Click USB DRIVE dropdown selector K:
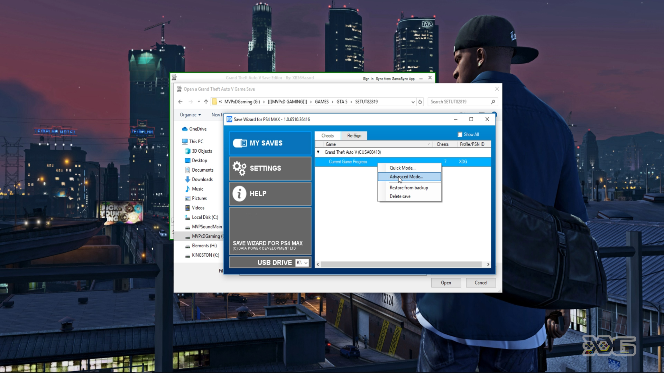Screen dimensions: 664x373 pos(302,263)
